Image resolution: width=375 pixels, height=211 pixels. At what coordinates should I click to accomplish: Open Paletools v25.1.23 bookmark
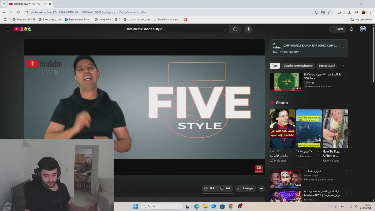click(24, 20)
